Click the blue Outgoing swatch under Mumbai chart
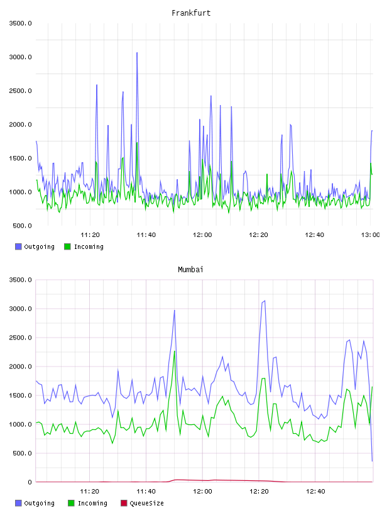382x513 pixels. [x=18, y=503]
